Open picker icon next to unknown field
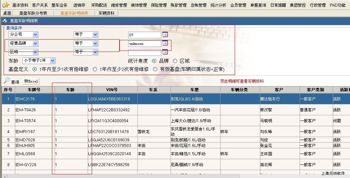The width and height of the screenshot is (350, 178). [165, 43]
